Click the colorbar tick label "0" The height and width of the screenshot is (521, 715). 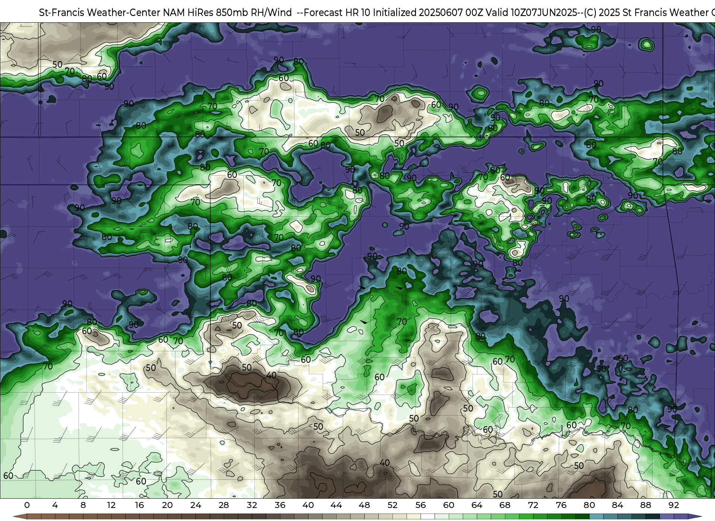(27, 505)
